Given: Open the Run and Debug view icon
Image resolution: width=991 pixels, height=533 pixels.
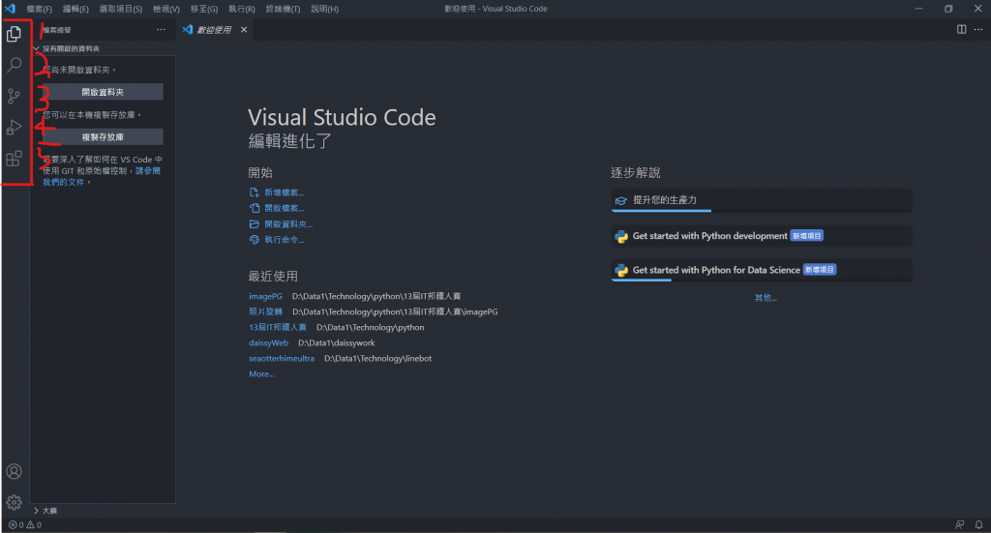Looking at the screenshot, I should (x=14, y=127).
